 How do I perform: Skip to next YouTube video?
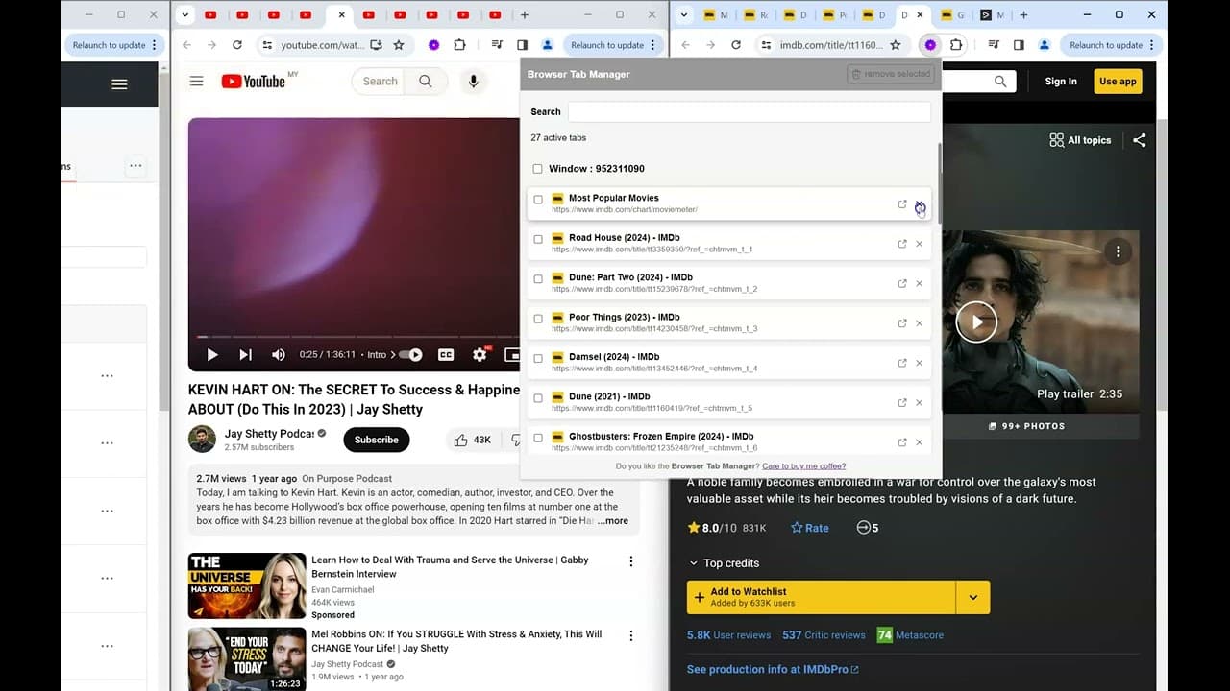click(245, 355)
